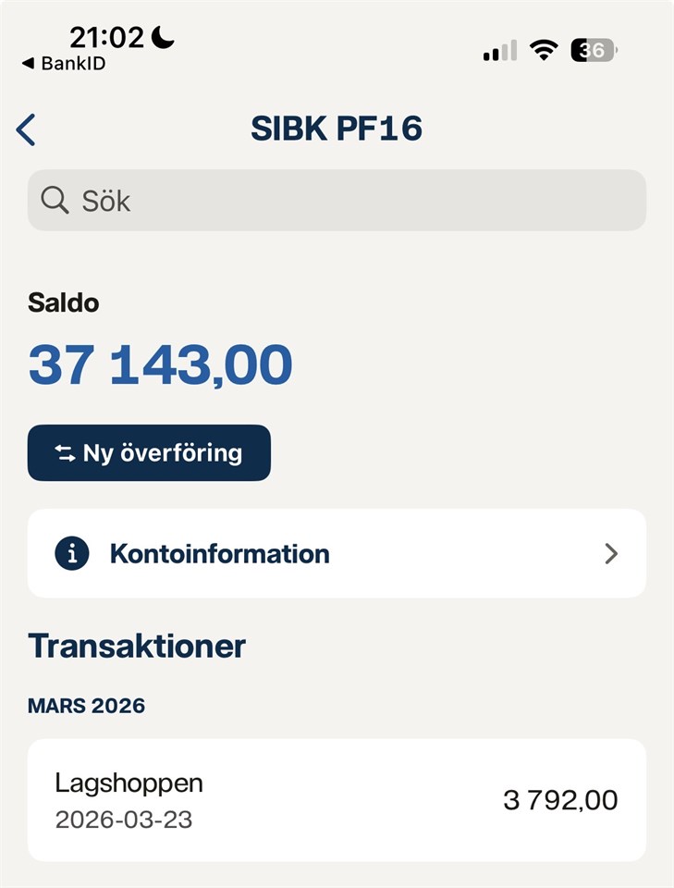Start a new transfer with Ny överföring

click(x=149, y=453)
